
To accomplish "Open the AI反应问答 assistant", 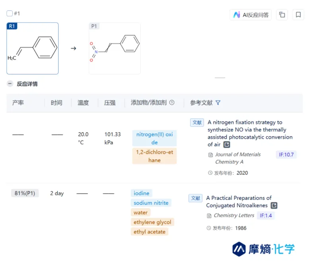I will pyautogui.click(x=251, y=15).
